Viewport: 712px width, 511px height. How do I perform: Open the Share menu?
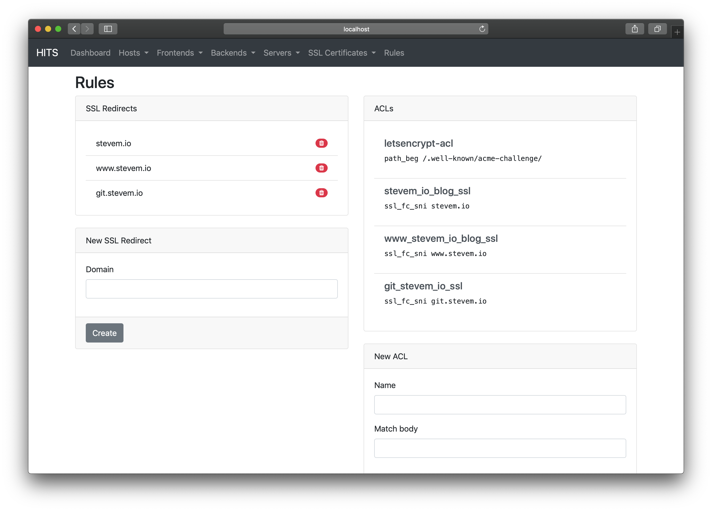635,29
